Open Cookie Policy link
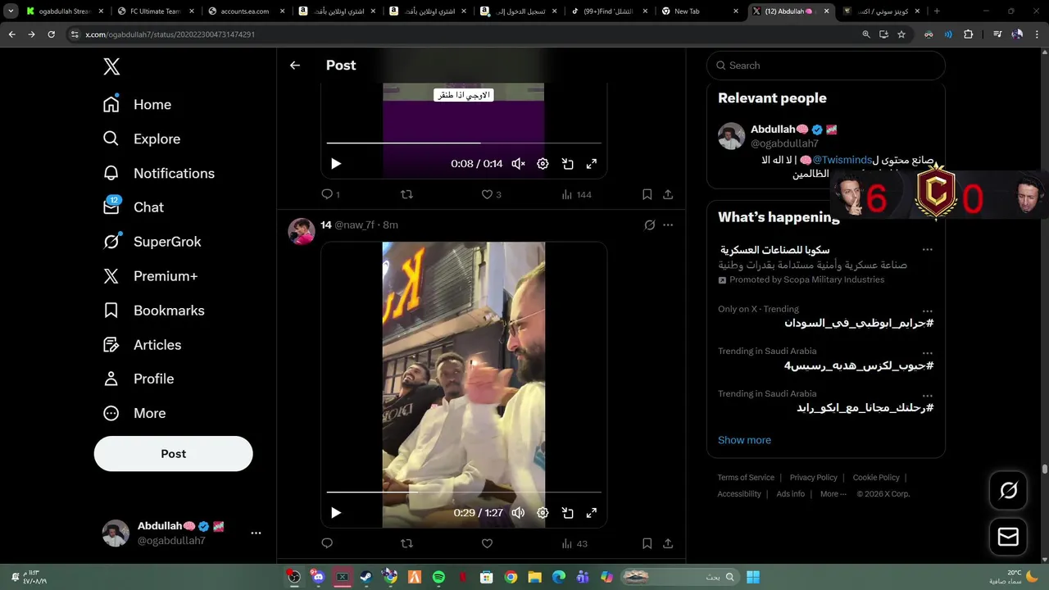The image size is (1049, 590). point(876,478)
